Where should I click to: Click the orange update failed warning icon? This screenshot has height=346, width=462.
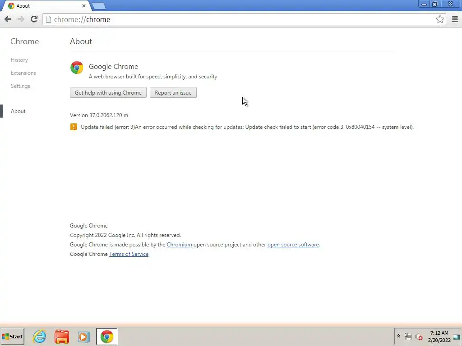tap(74, 127)
